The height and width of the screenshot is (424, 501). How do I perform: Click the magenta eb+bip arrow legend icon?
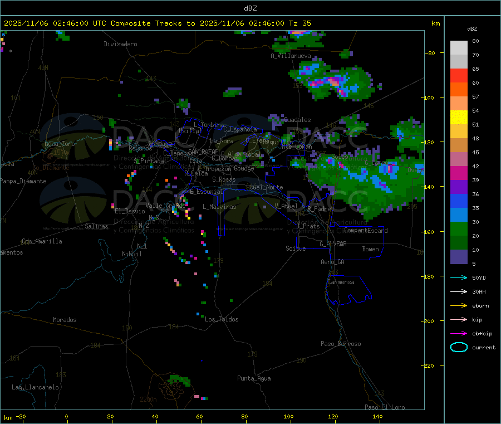click(459, 334)
